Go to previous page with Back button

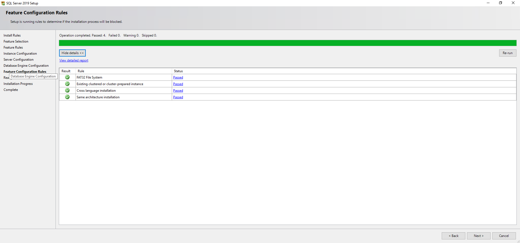[453, 236]
